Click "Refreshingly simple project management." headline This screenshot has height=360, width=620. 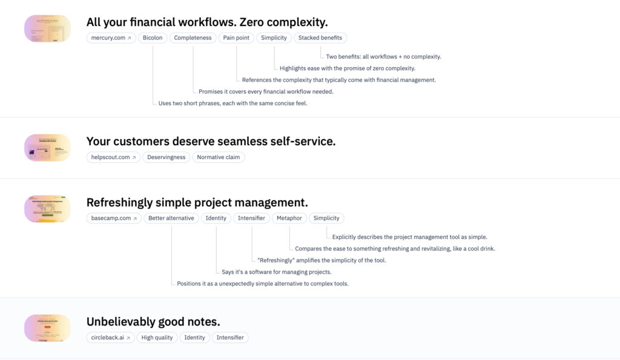pos(197,202)
